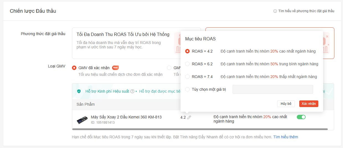Click 'Hỗ trợ Kinh phí Hiệu suất' text
343x148 pixels.
[107, 91]
